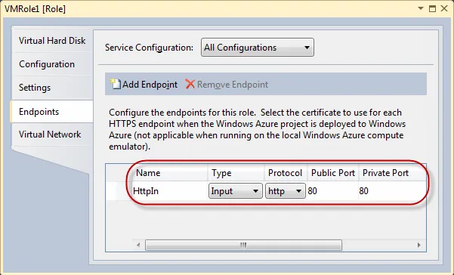Click the HttpIn endpoint name cell
This screenshot has width=454, height=275.
pos(170,191)
